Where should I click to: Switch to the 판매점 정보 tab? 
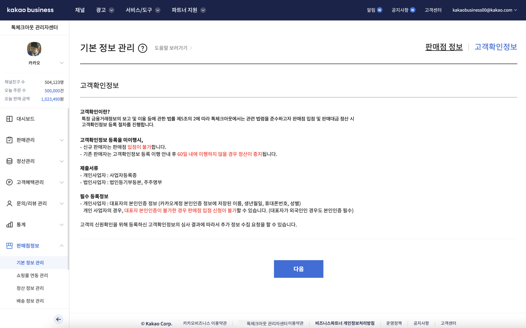444,47
